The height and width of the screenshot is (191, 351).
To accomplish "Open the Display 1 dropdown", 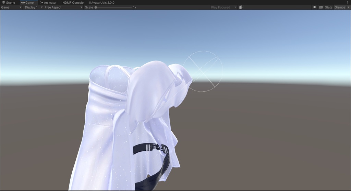I will [x=34, y=8].
